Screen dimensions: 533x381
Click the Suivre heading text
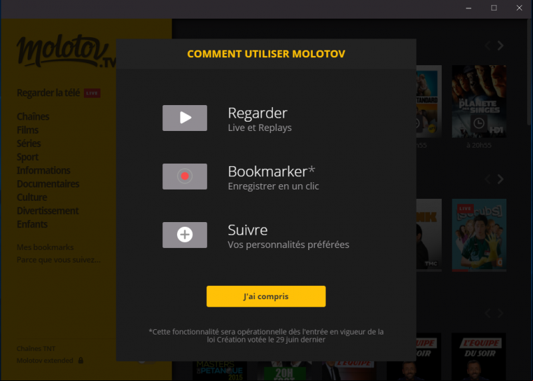click(x=248, y=230)
